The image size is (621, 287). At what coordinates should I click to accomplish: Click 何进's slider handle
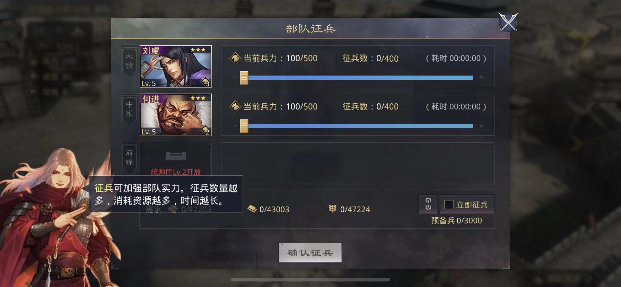click(x=244, y=126)
